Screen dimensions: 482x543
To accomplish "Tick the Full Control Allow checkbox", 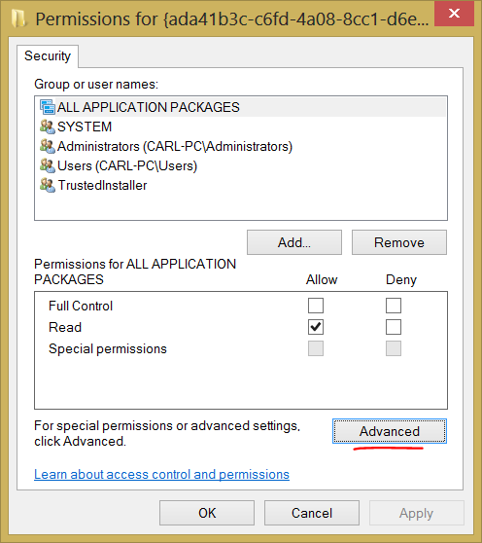I will pyautogui.click(x=316, y=306).
